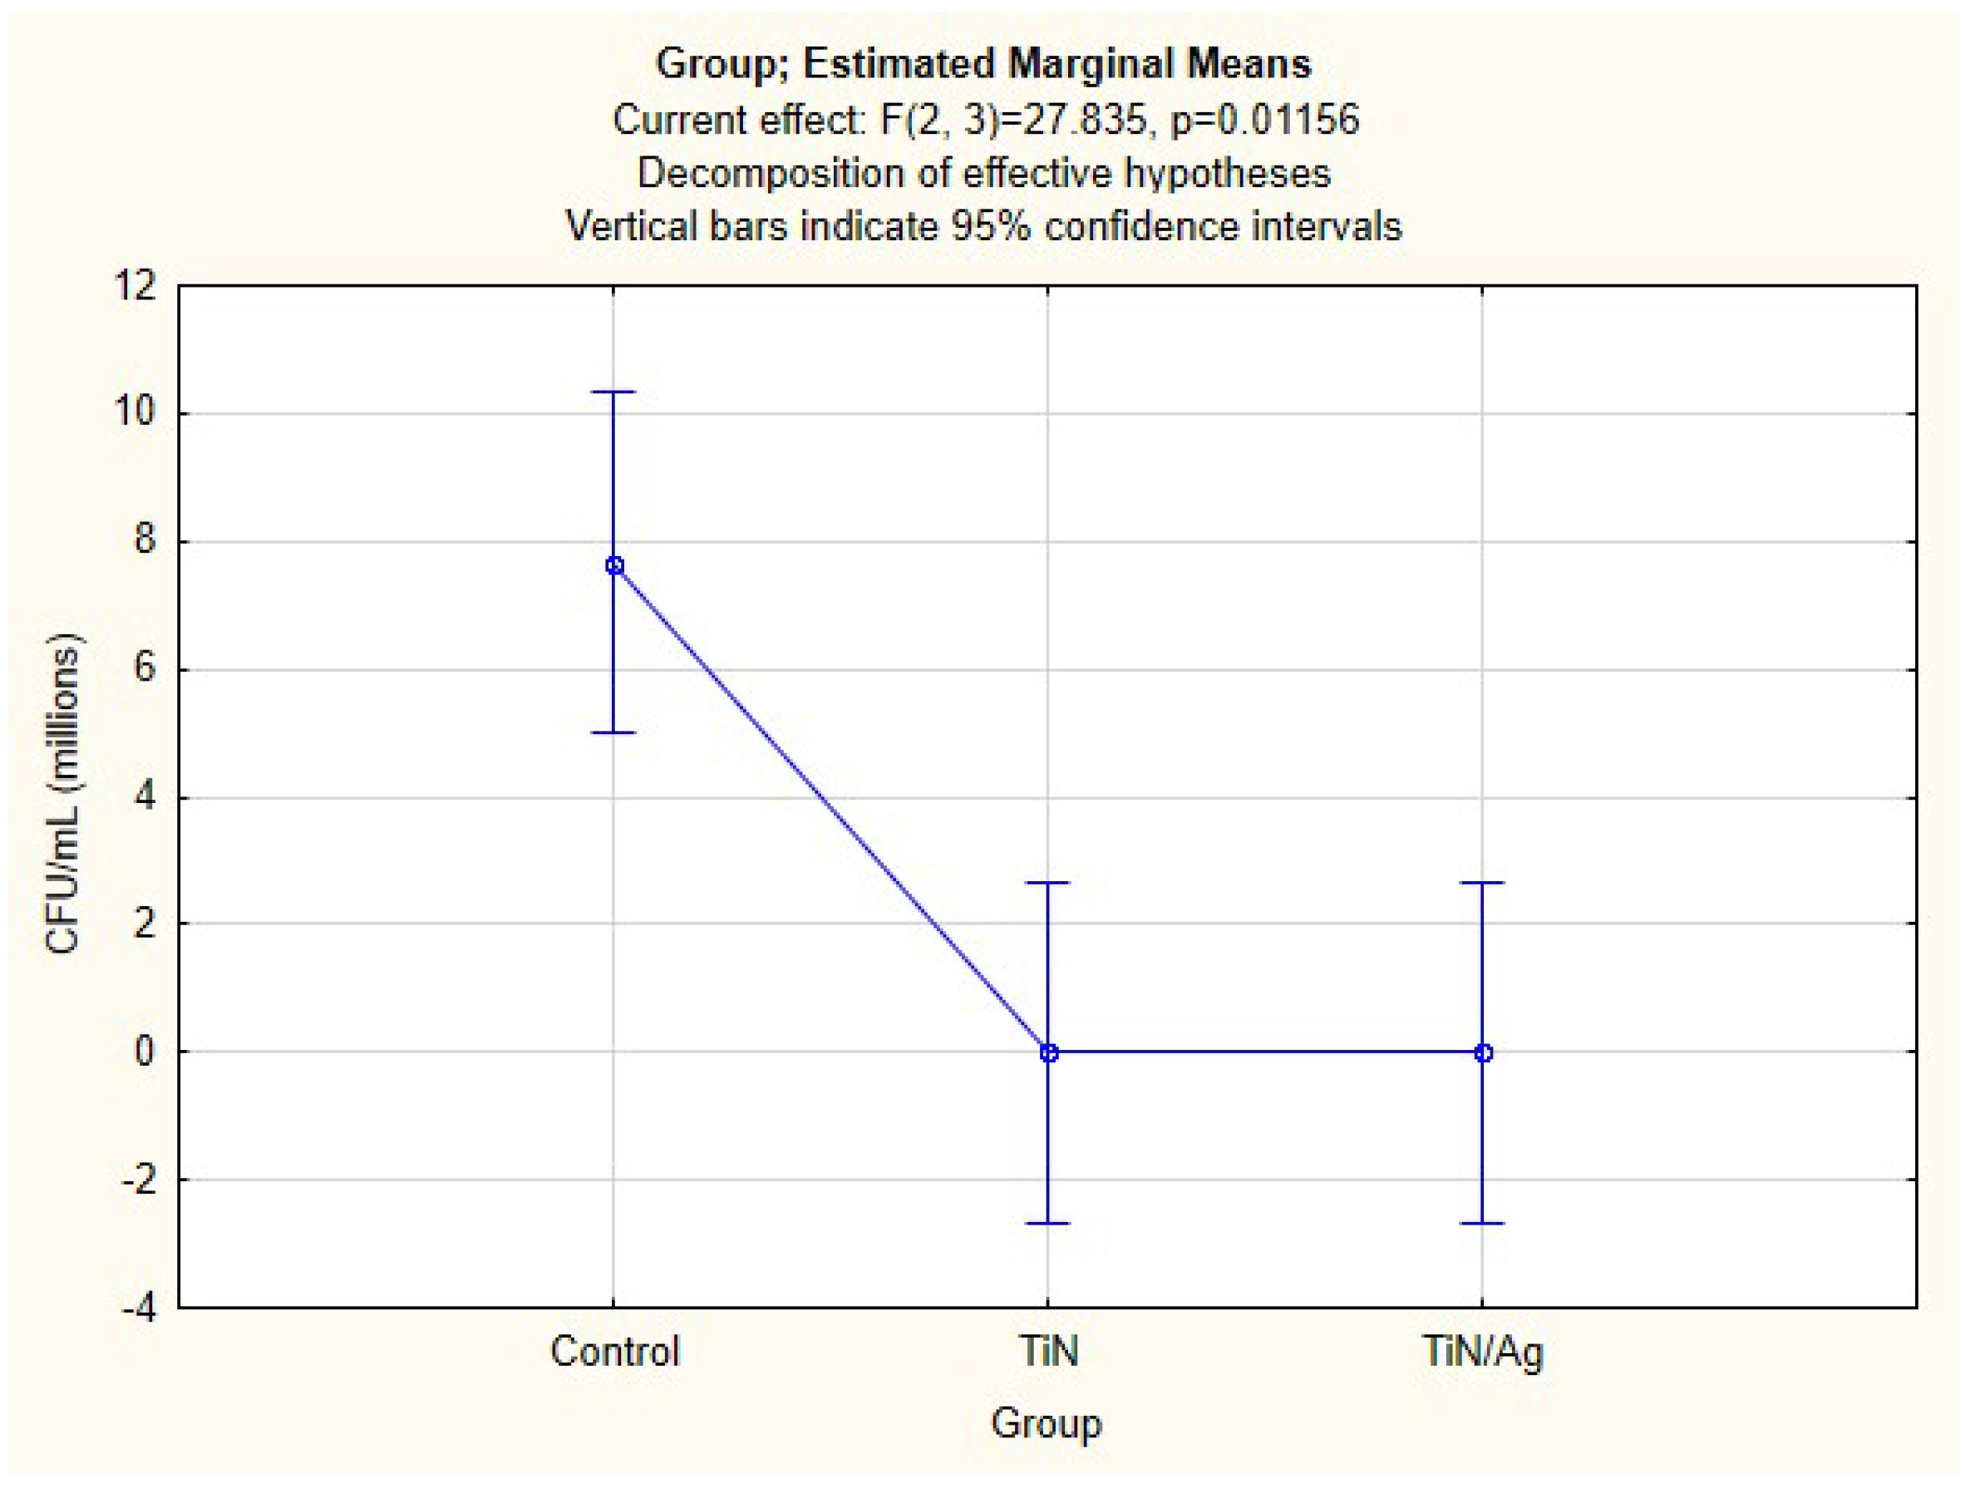Select the 'TiN' x-axis category label

(1049, 1351)
